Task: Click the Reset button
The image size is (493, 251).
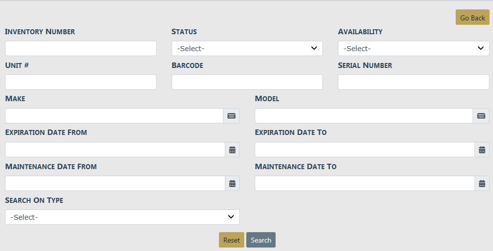Action: (231, 240)
